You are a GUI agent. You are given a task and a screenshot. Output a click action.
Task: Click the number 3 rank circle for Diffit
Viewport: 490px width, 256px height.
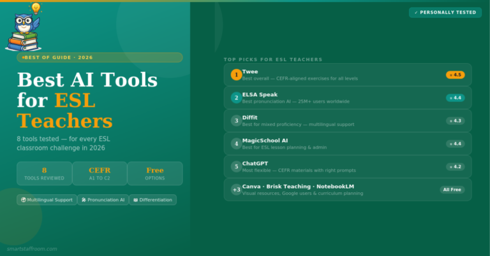coord(236,120)
